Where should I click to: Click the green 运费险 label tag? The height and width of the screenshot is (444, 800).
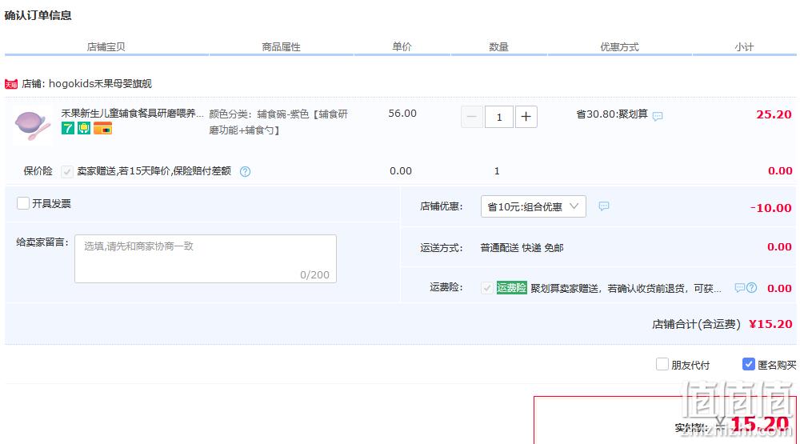(512, 288)
